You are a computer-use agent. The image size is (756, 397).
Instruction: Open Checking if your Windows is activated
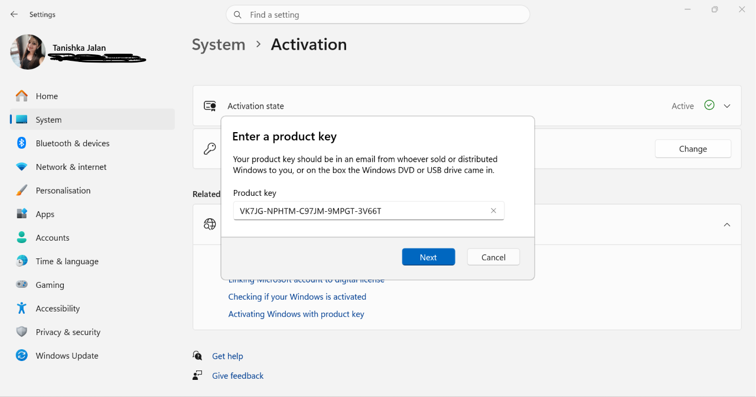coord(297,297)
